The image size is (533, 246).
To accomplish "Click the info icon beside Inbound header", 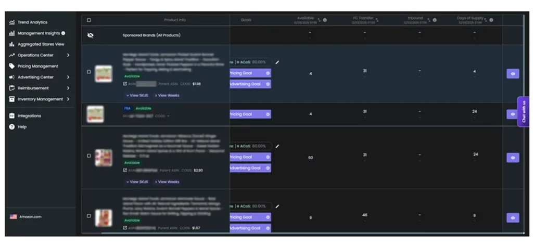I will (x=435, y=20).
